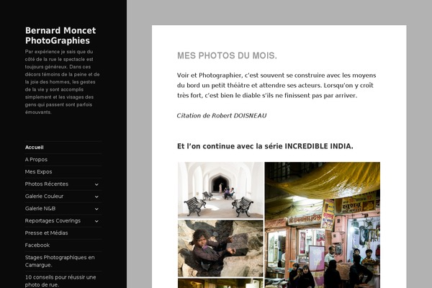Open the photo of child on rocks

220,248
